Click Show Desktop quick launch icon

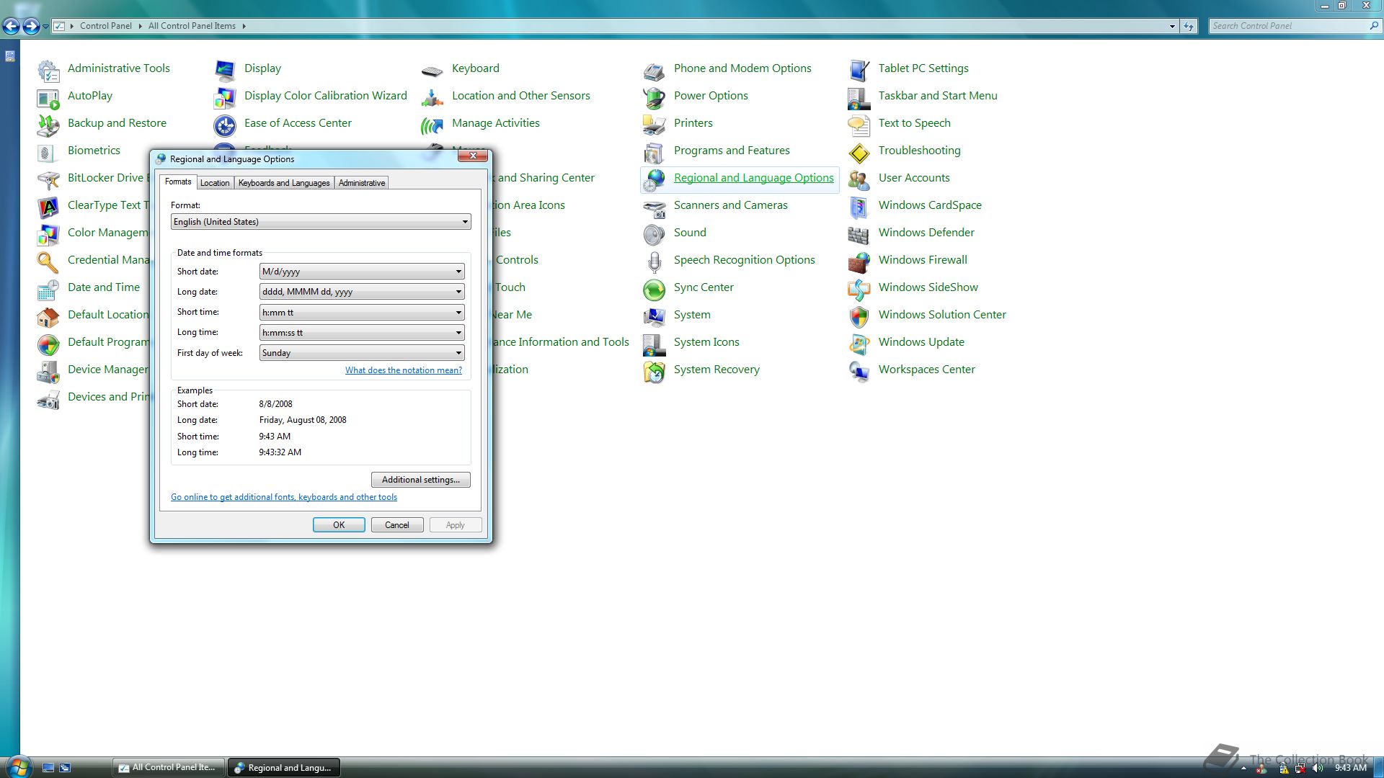tap(48, 768)
